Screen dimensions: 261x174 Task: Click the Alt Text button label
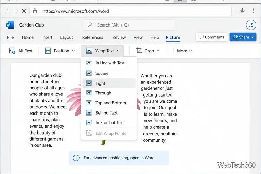25,51
